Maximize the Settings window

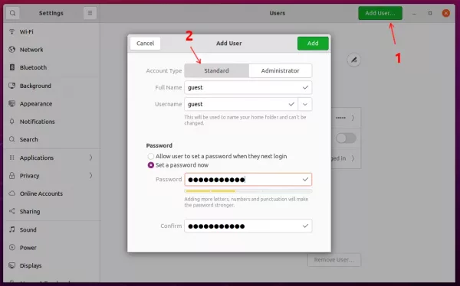430,13
